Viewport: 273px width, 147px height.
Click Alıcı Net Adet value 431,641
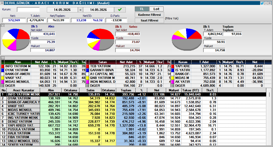click(x=43, y=34)
